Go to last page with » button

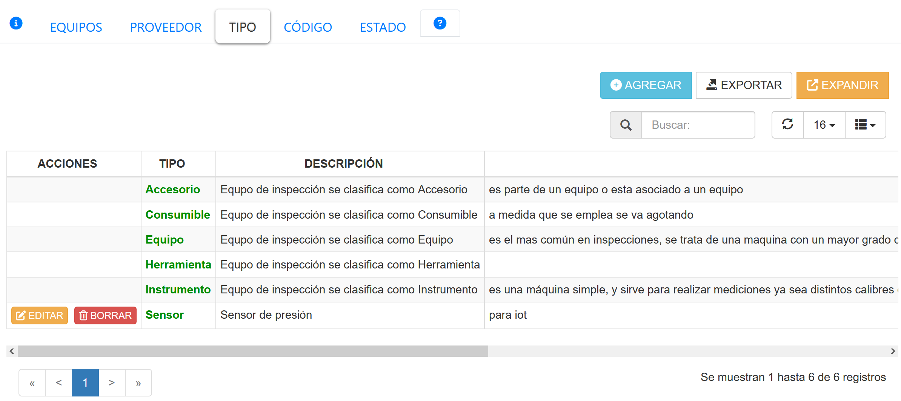click(138, 383)
